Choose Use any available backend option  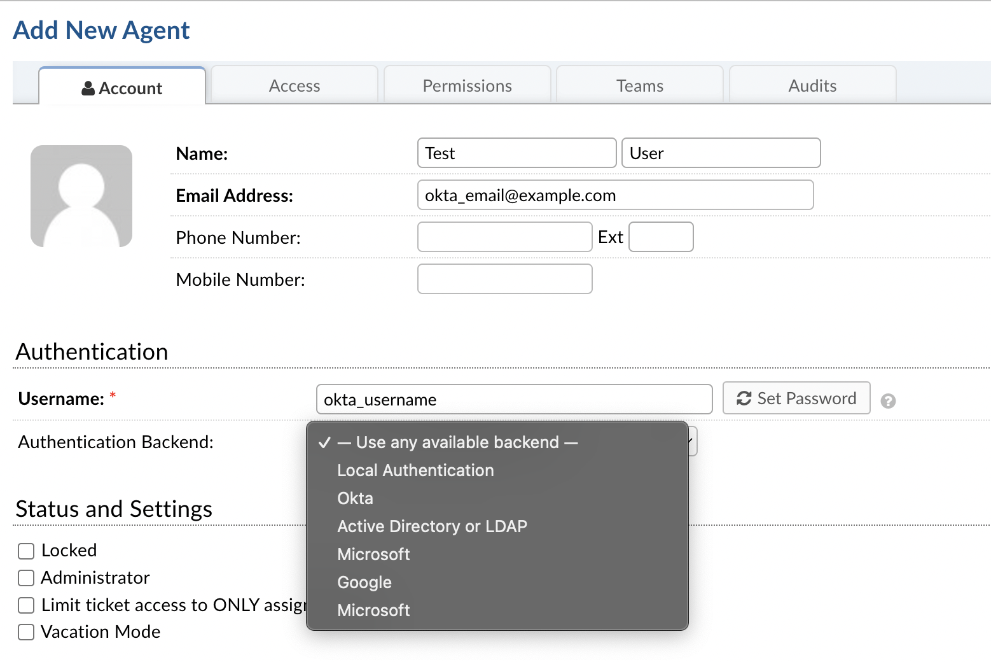pyautogui.click(x=457, y=442)
